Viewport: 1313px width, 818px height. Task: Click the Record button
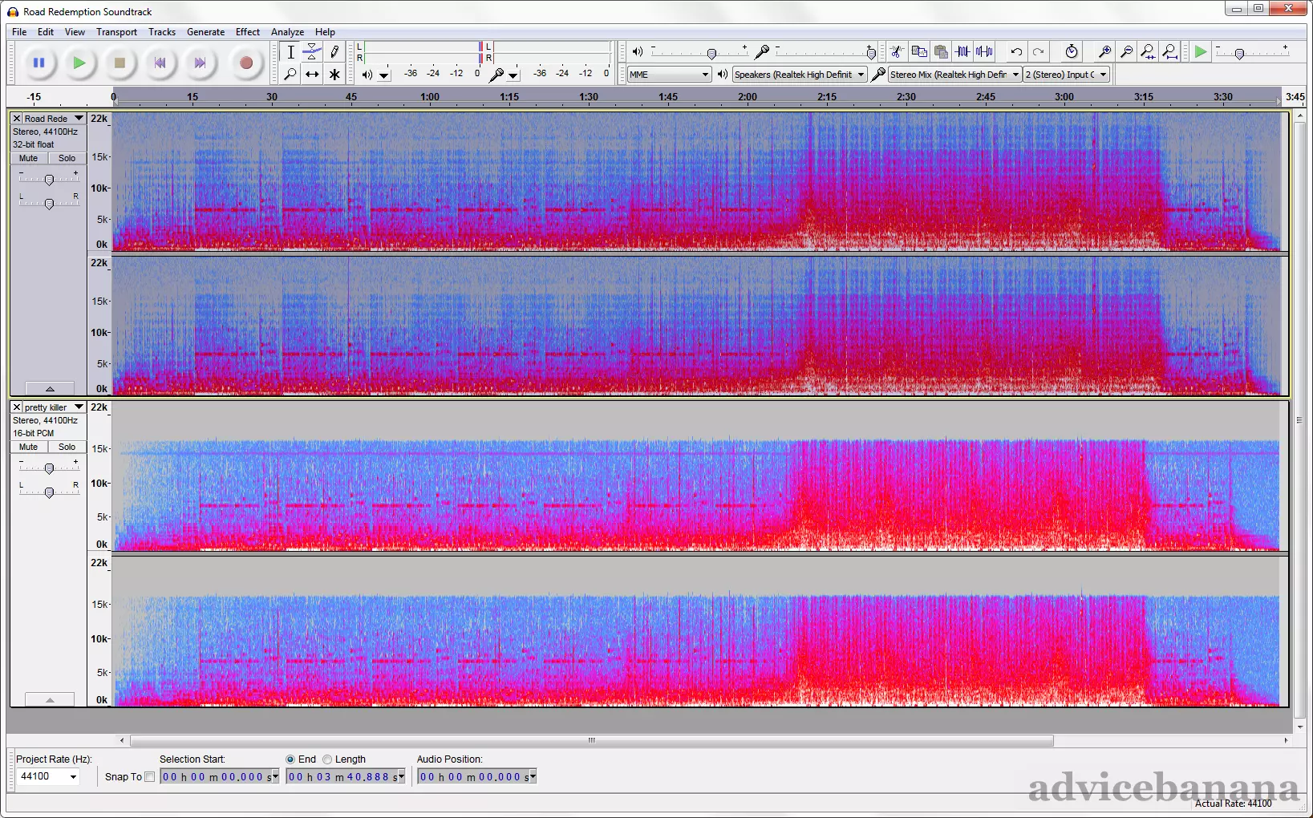pos(246,63)
